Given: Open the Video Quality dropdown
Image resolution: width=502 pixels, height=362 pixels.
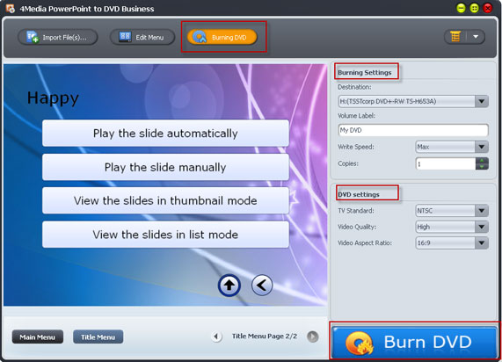Looking at the screenshot, I should (452, 227).
